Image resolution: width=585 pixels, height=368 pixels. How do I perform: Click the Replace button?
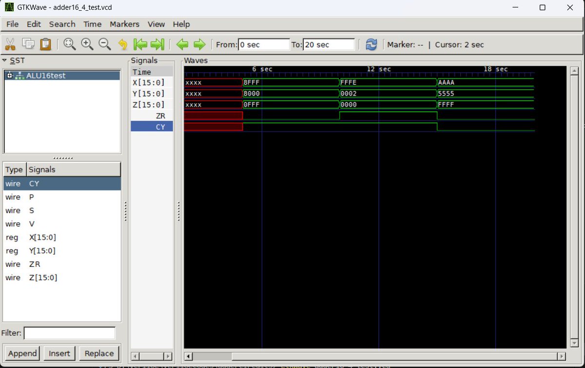[99, 353]
